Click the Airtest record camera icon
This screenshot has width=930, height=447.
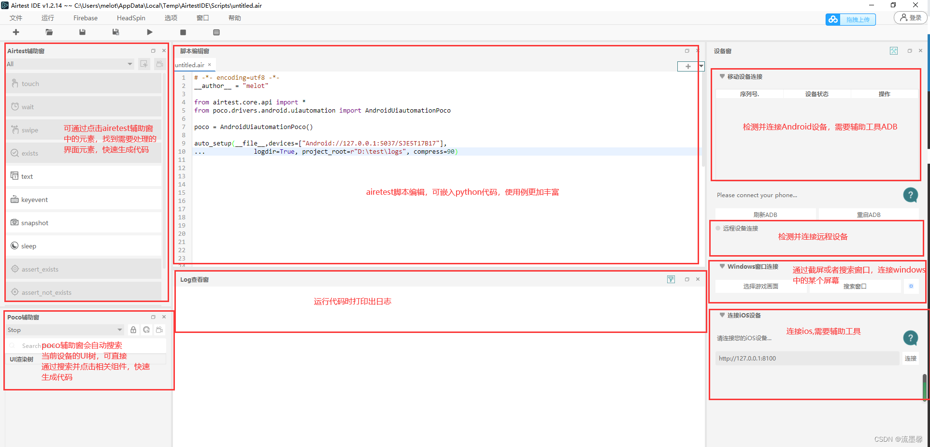(159, 64)
